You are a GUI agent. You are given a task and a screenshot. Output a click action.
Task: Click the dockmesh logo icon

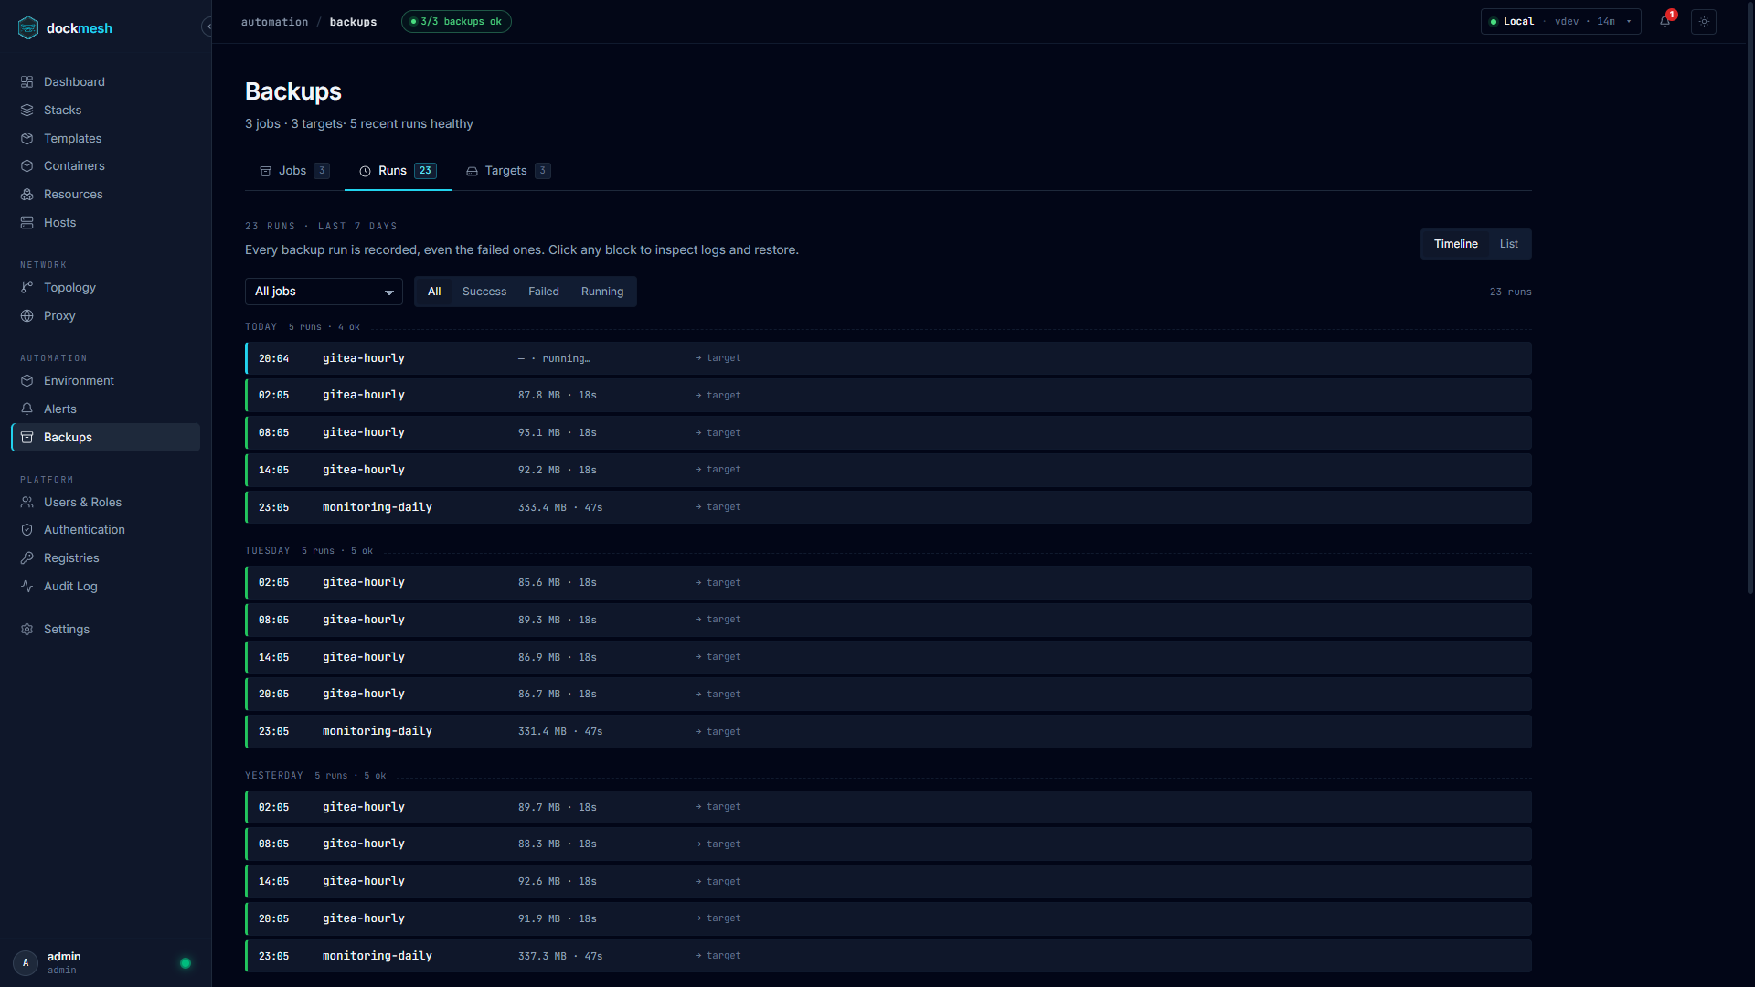(28, 28)
